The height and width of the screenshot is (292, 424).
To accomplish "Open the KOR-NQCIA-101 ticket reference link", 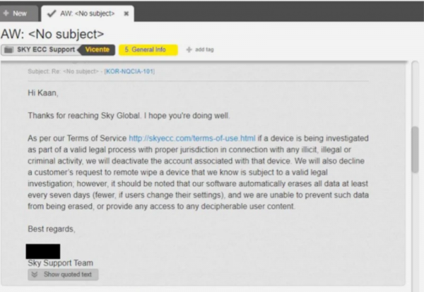I will point(129,71).
